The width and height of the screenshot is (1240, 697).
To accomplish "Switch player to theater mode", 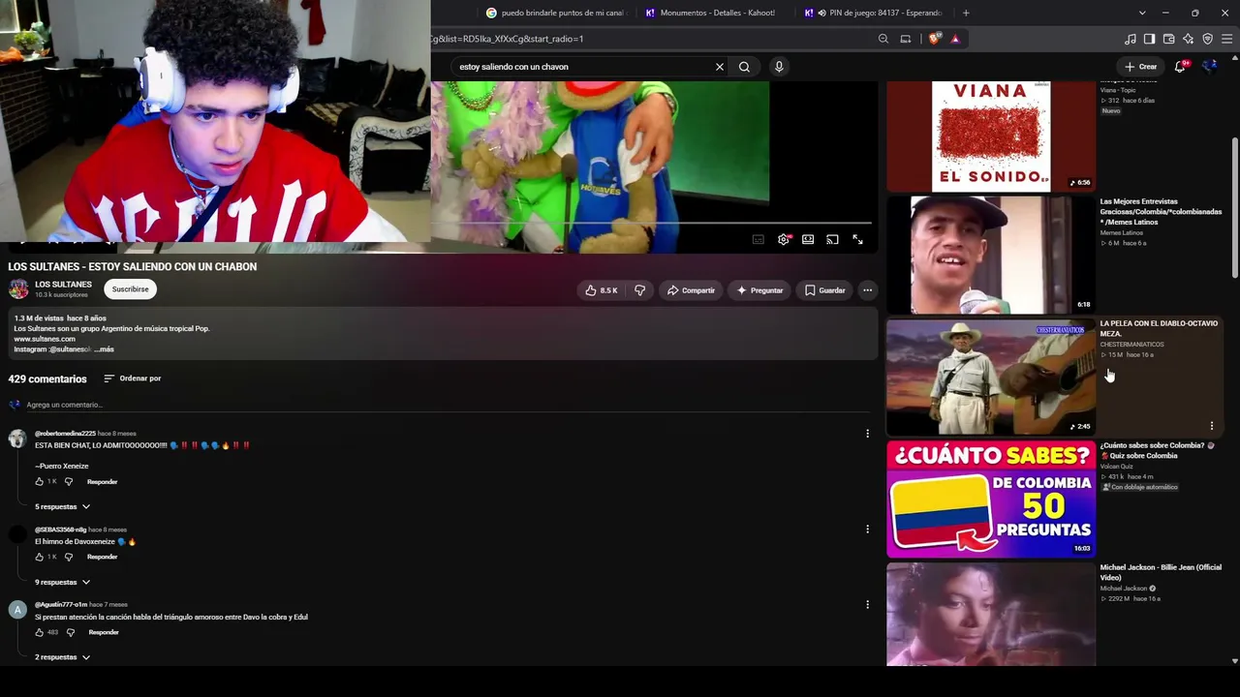I will tap(808, 239).
